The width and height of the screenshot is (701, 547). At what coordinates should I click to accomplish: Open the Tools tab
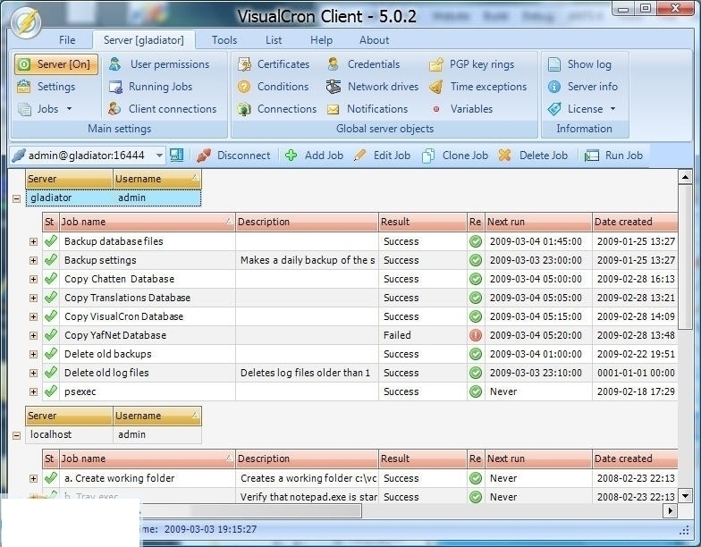tap(224, 40)
